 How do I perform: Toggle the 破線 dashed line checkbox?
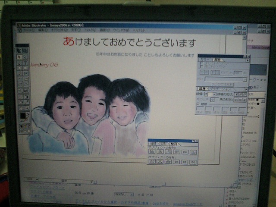coord(198,104)
